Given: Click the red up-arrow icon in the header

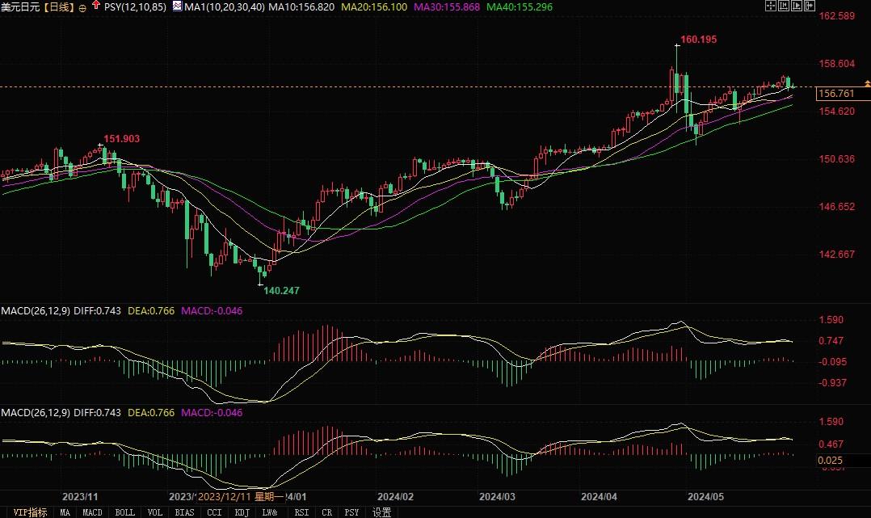Looking at the screenshot, I should coord(96,5).
